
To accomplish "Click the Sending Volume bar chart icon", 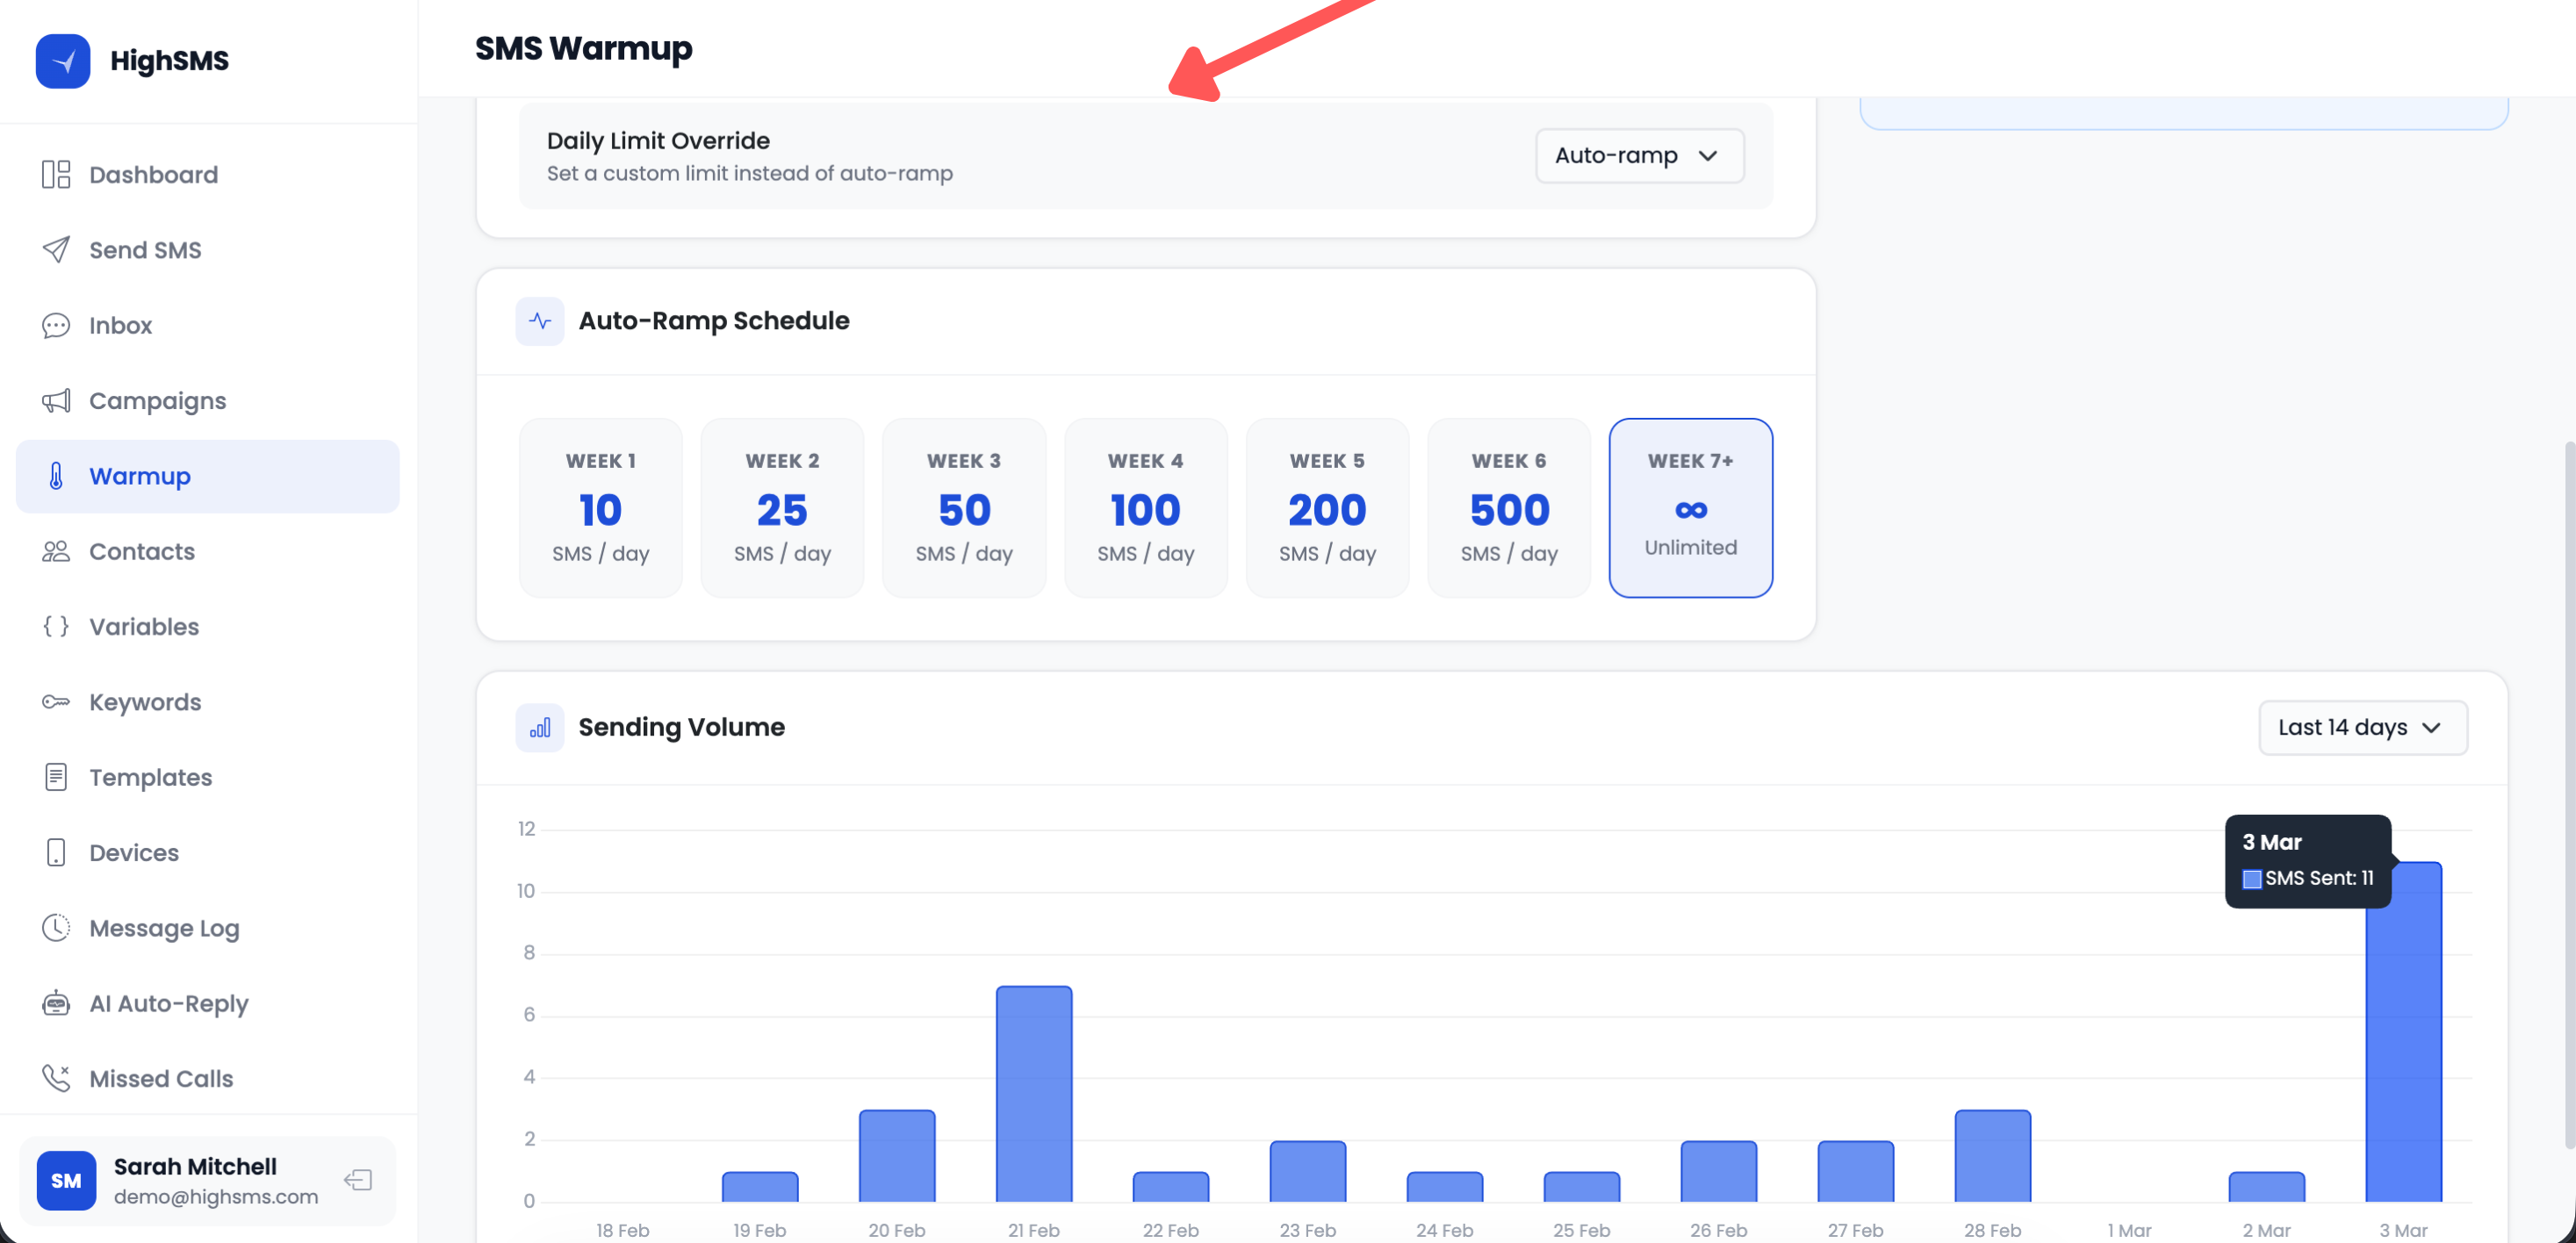I will [x=539, y=727].
